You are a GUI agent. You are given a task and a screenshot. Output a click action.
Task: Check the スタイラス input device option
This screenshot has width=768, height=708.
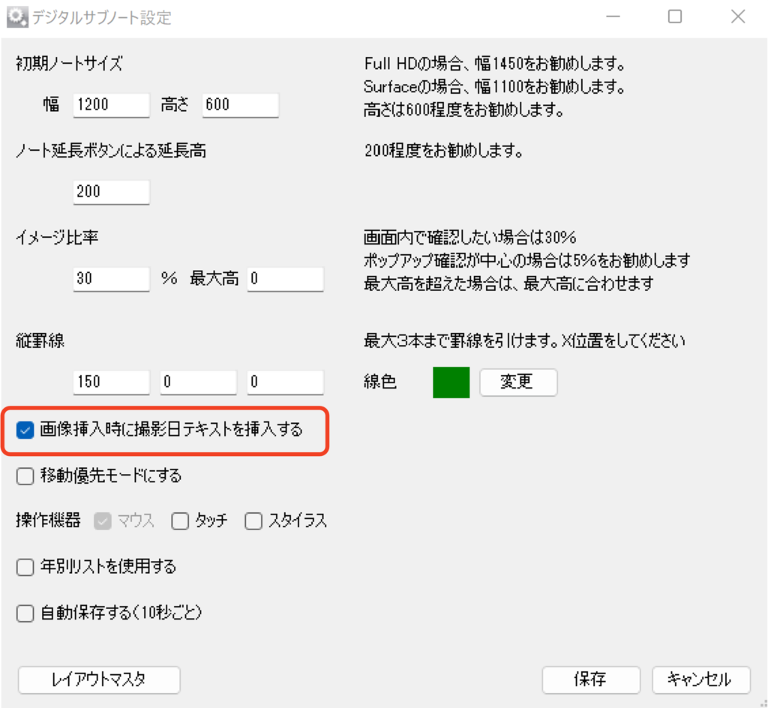tap(254, 521)
